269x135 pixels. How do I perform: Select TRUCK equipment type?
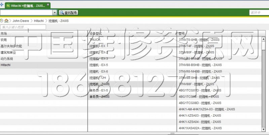coord(132,40)
